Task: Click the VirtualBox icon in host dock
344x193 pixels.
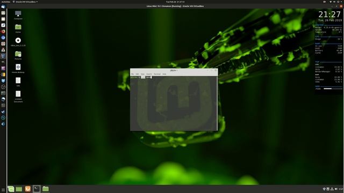Action: pos(3,56)
